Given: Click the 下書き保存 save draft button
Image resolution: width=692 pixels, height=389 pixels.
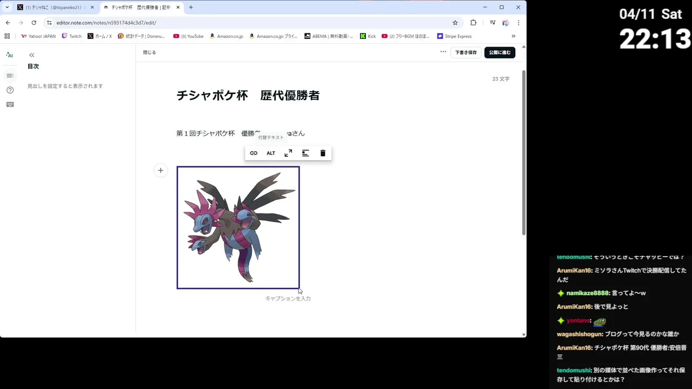Looking at the screenshot, I should point(466,52).
